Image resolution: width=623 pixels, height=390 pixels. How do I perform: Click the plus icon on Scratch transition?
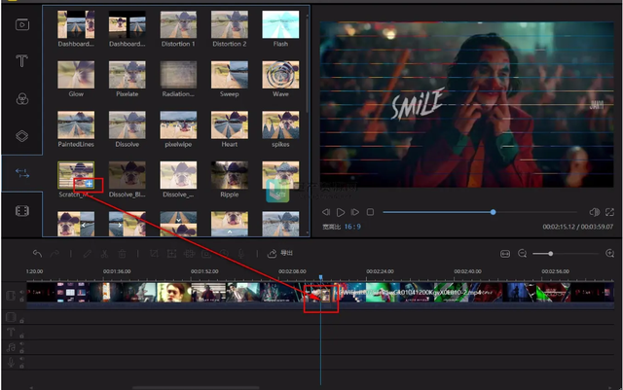click(x=89, y=184)
